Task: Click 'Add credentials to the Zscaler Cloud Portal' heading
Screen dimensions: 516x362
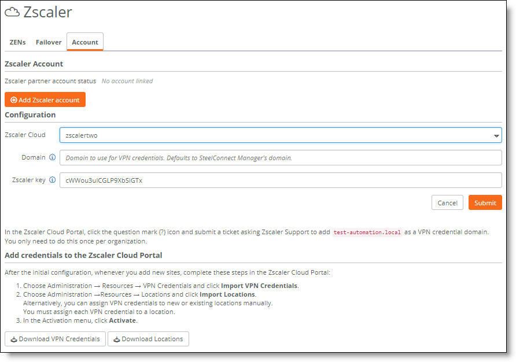Action: pyautogui.click(x=83, y=256)
